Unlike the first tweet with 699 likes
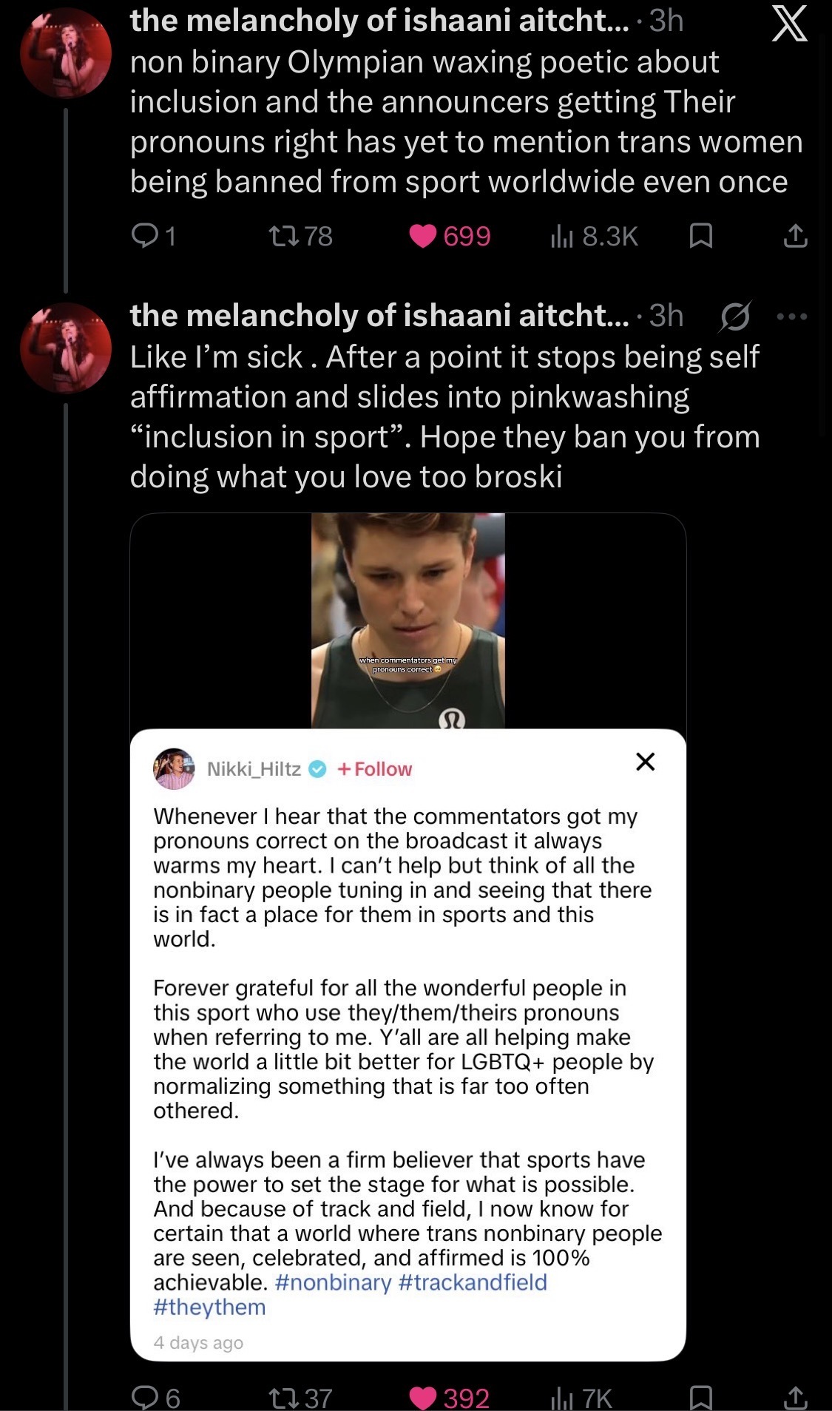 click(x=423, y=236)
